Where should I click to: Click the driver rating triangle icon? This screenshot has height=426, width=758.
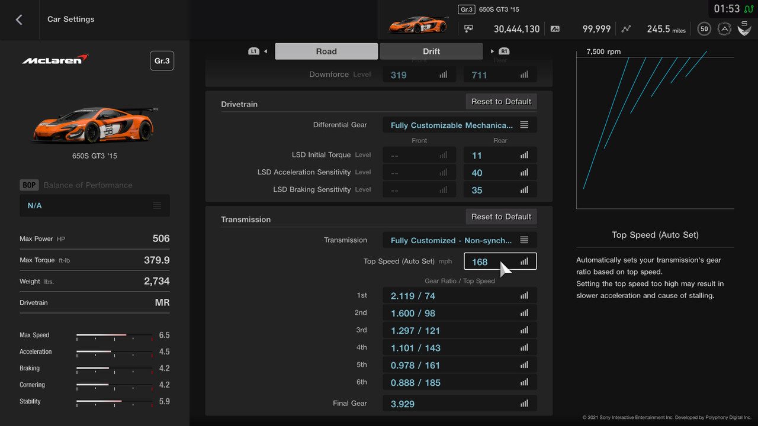tap(724, 28)
